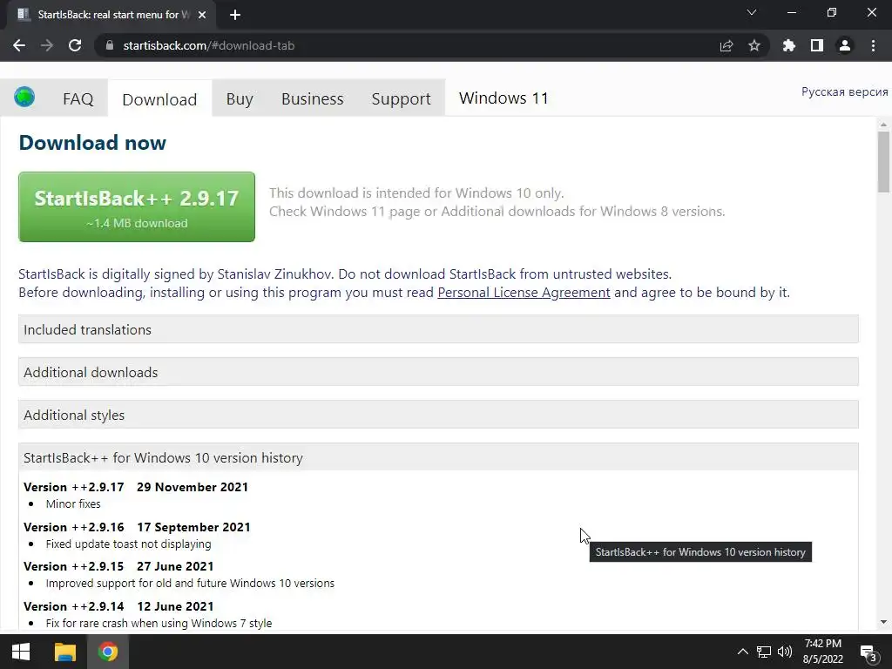Click the scrollbar up arrow
Image resolution: width=892 pixels, height=669 pixels.
coord(883,124)
